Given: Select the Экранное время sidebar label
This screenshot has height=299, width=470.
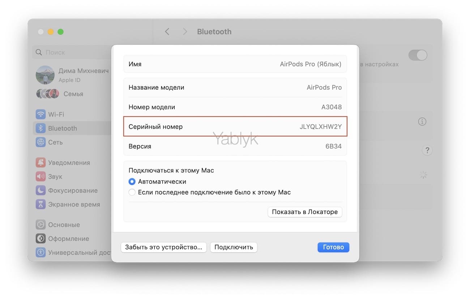Looking at the screenshot, I should 74,204.
